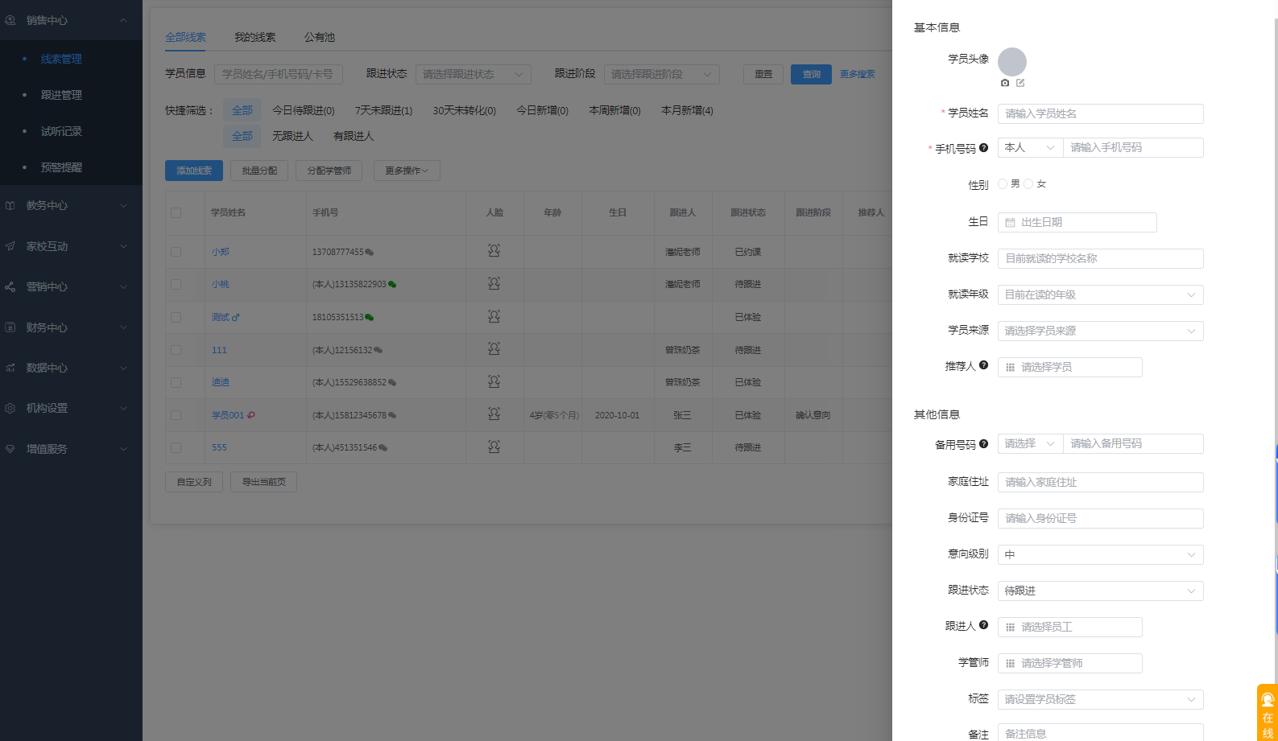The width and height of the screenshot is (1278, 741).
Task: Click the face icon in the 小桃 row
Action: pyautogui.click(x=494, y=283)
